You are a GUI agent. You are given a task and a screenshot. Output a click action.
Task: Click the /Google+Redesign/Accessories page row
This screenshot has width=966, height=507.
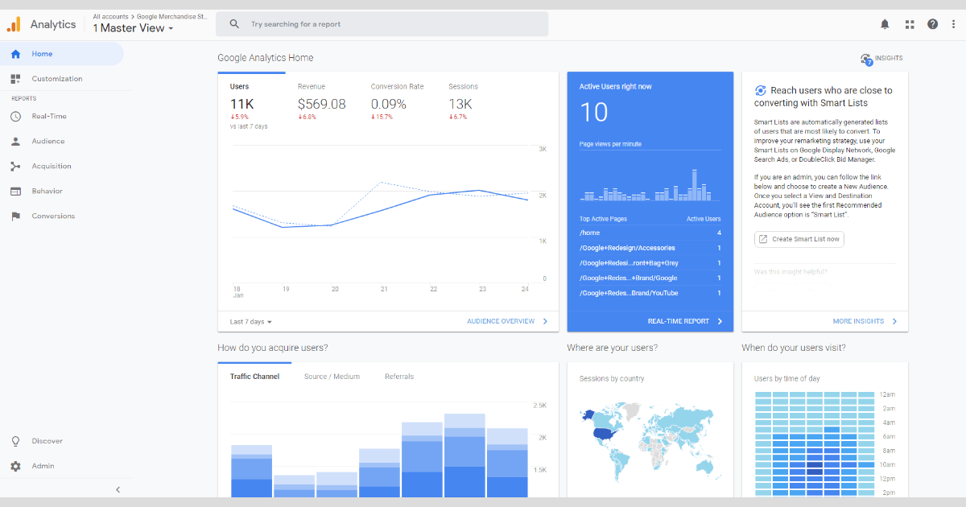coord(650,248)
